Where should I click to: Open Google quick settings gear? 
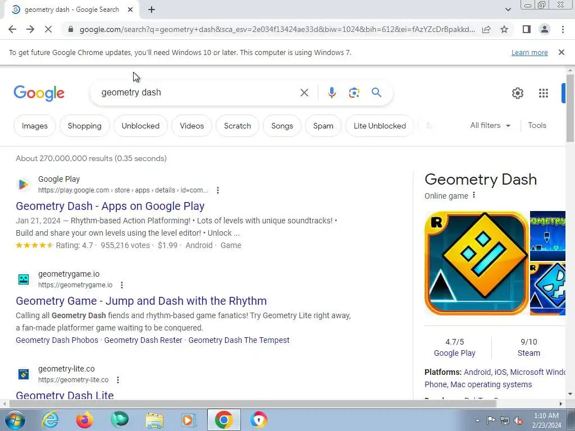[517, 93]
